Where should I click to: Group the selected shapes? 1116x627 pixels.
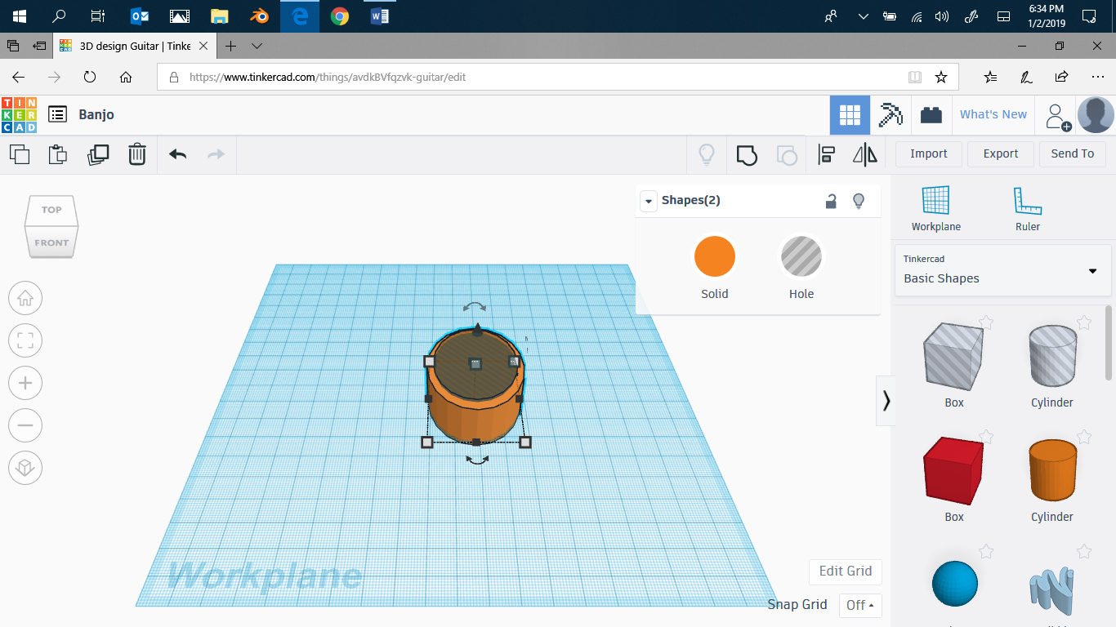(747, 154)
